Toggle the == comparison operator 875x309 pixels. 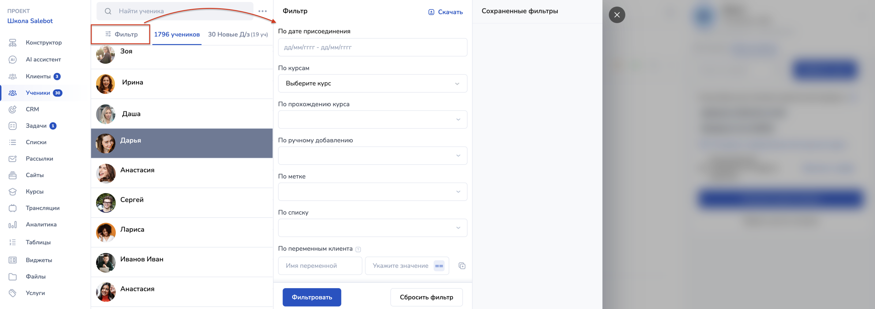(439, 266)
